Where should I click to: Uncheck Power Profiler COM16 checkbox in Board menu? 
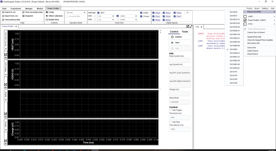[245, 20]
